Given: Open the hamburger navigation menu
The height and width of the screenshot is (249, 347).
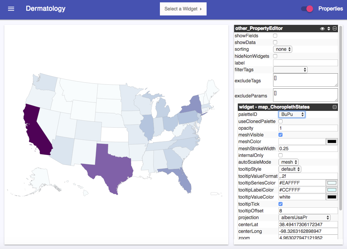Looking at the screenshot, I should pyautogui.click(x=11, y=9).
